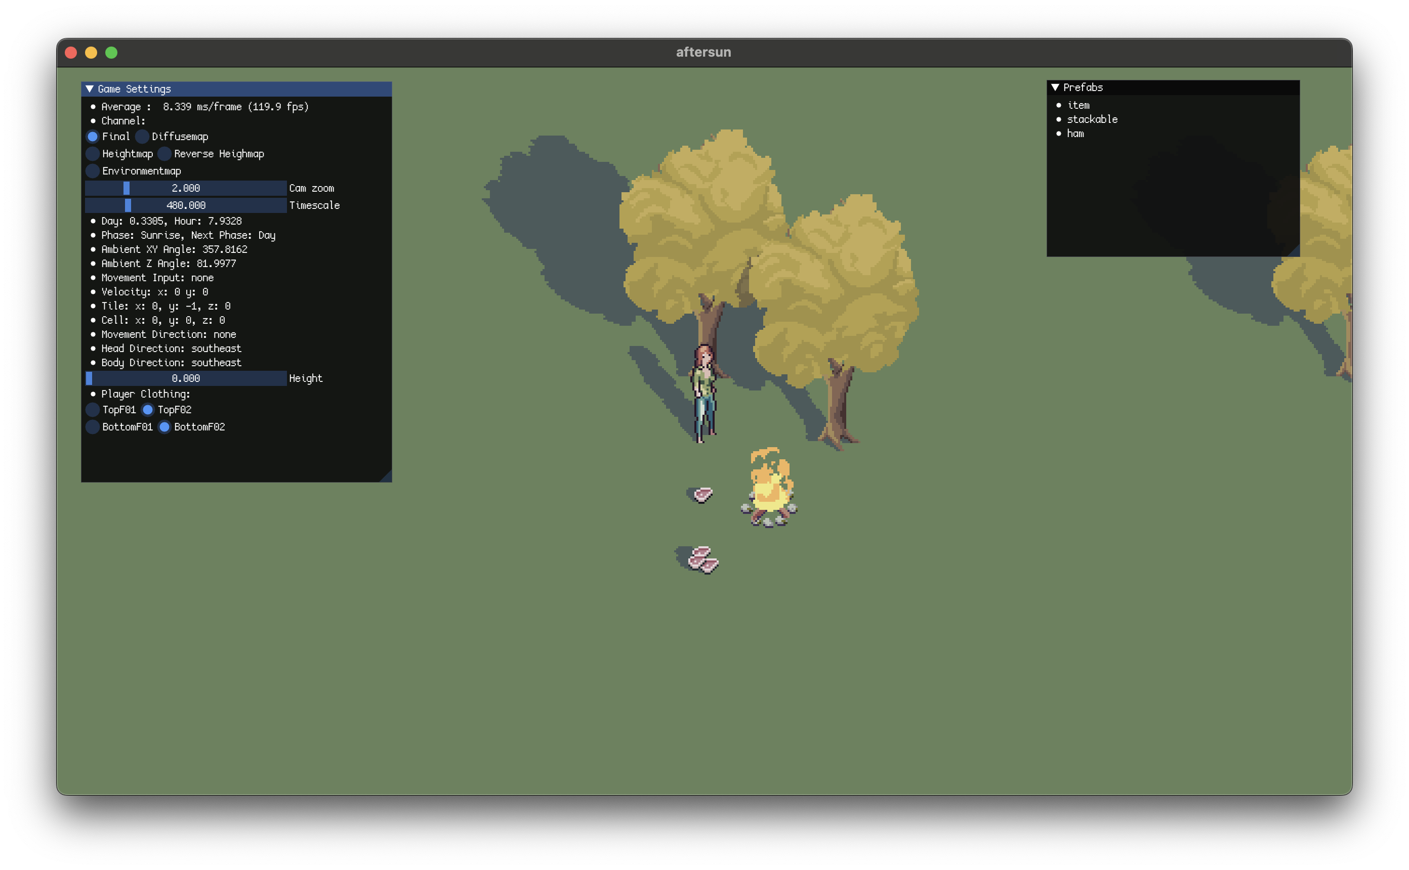Open macOS application menu for aftersun

[704, 51]
